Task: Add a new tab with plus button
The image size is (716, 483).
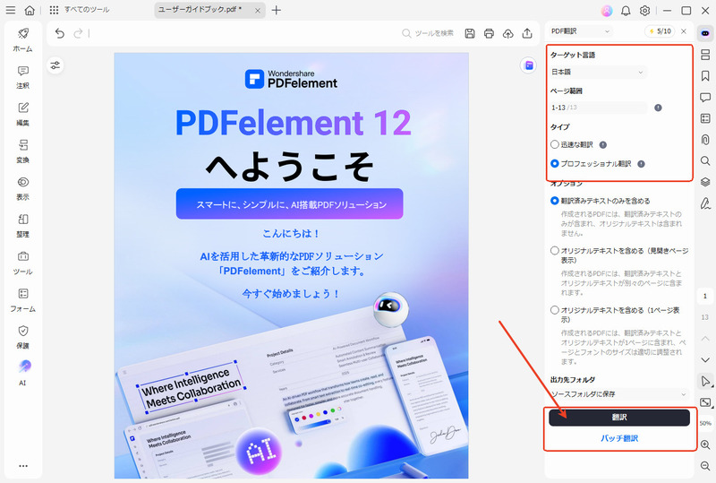Action: point(277,10)
